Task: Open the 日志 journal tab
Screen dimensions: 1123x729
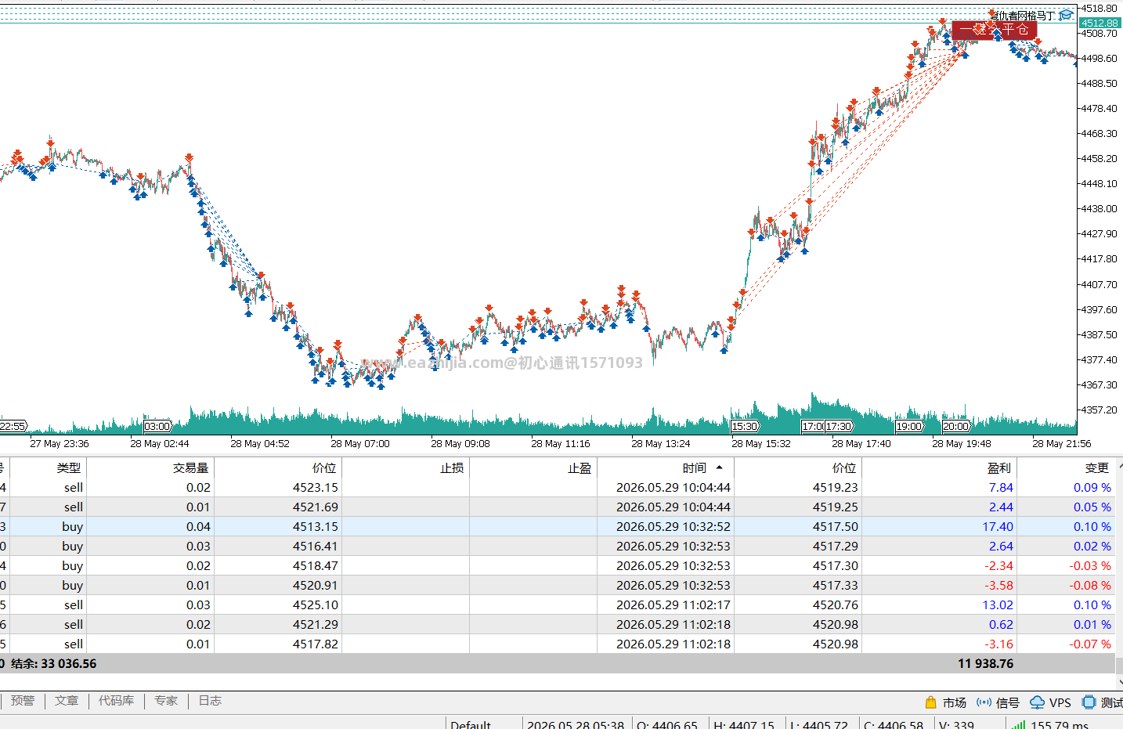Action: click(210, 701)
